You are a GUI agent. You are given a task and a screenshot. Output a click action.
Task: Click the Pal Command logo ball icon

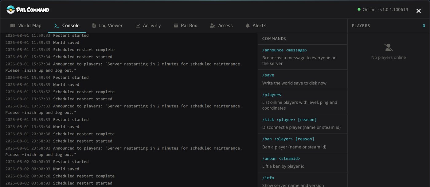pyautogui.click(x=11, y=10)
